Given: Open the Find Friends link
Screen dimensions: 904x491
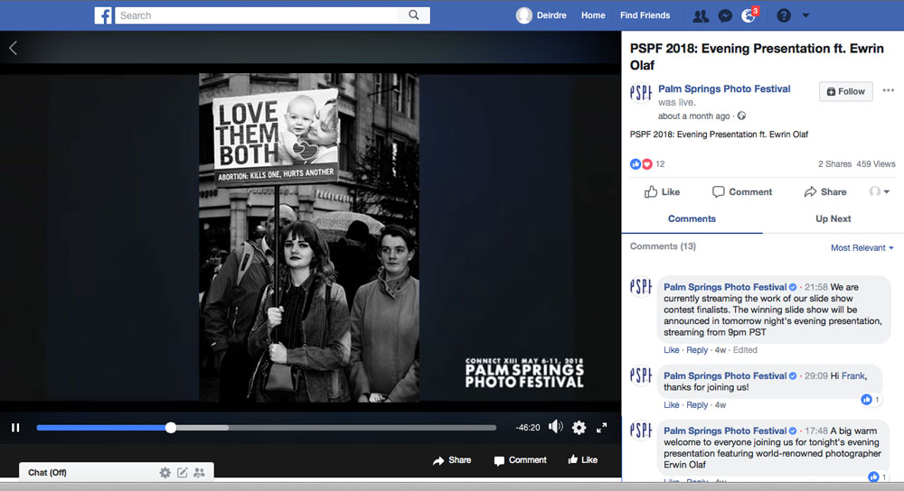Looking at the screenshot, I should click(x=645, y=15).
